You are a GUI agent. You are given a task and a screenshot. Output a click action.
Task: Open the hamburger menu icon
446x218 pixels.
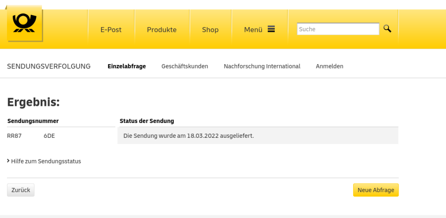(x=271, y=29)
